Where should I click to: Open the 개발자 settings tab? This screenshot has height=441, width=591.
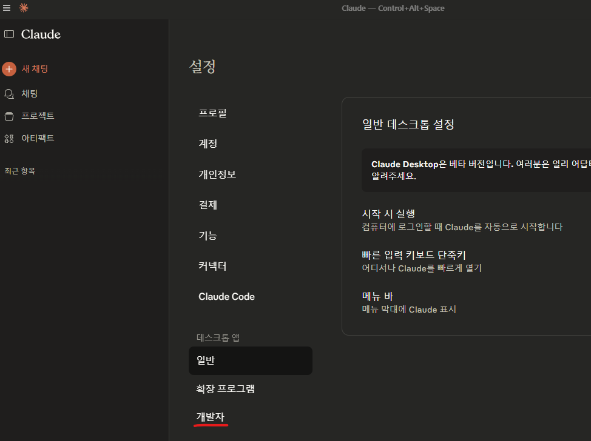coord(211,417)
